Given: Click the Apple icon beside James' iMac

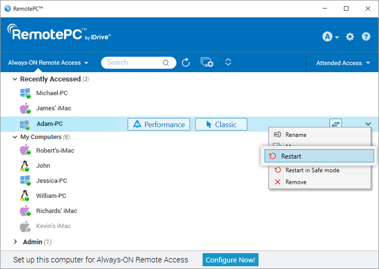Looking at the screenshot, I should click(25, 108).
